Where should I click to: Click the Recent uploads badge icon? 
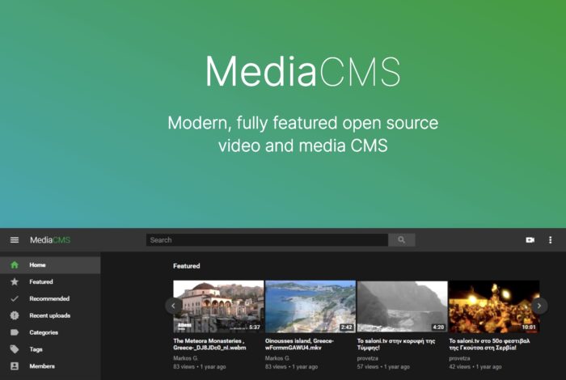pos(15,315)
